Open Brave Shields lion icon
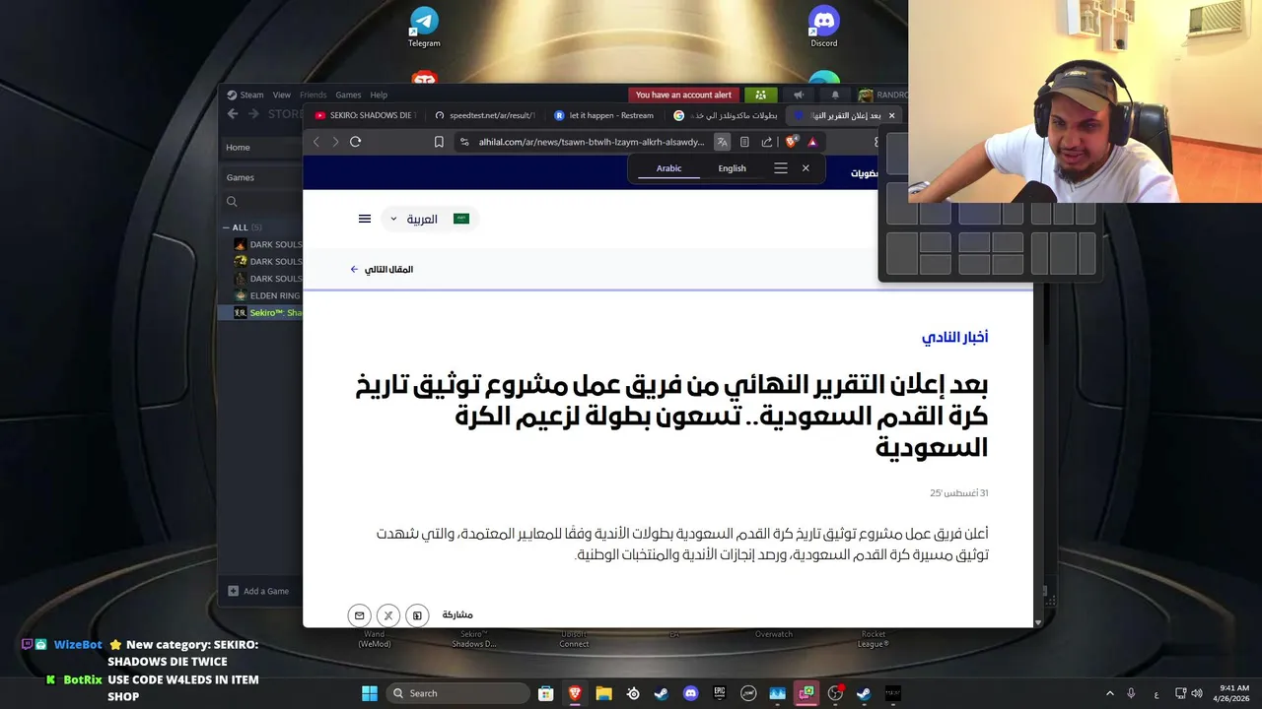The height and width of the screenshot is (709, 1262). pyautogui.click(x=791, y=142)
